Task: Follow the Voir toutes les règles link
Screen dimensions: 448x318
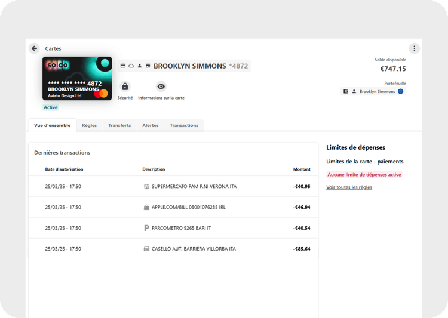Action: click(x=349, y=187)
